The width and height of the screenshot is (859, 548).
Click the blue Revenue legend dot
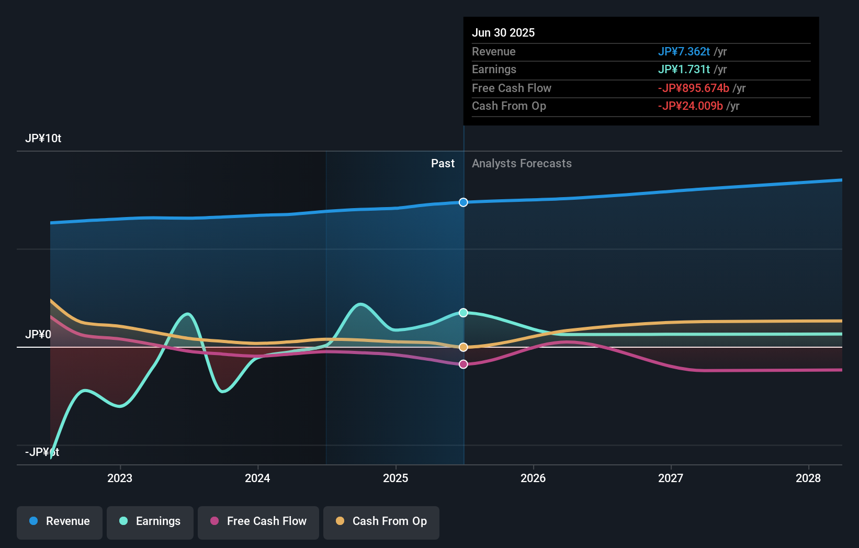[33, 521]
